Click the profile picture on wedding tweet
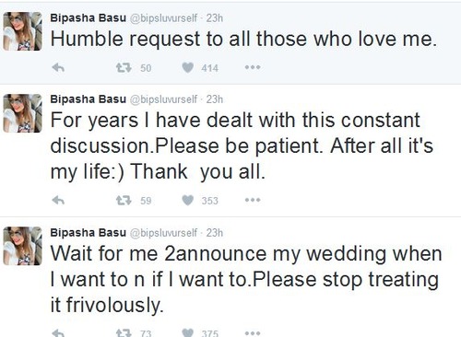 coord(22,246)
